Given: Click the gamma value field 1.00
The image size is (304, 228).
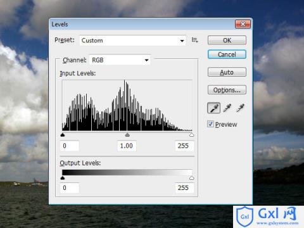Looking at the screenshot, I should tap(127, 146).
